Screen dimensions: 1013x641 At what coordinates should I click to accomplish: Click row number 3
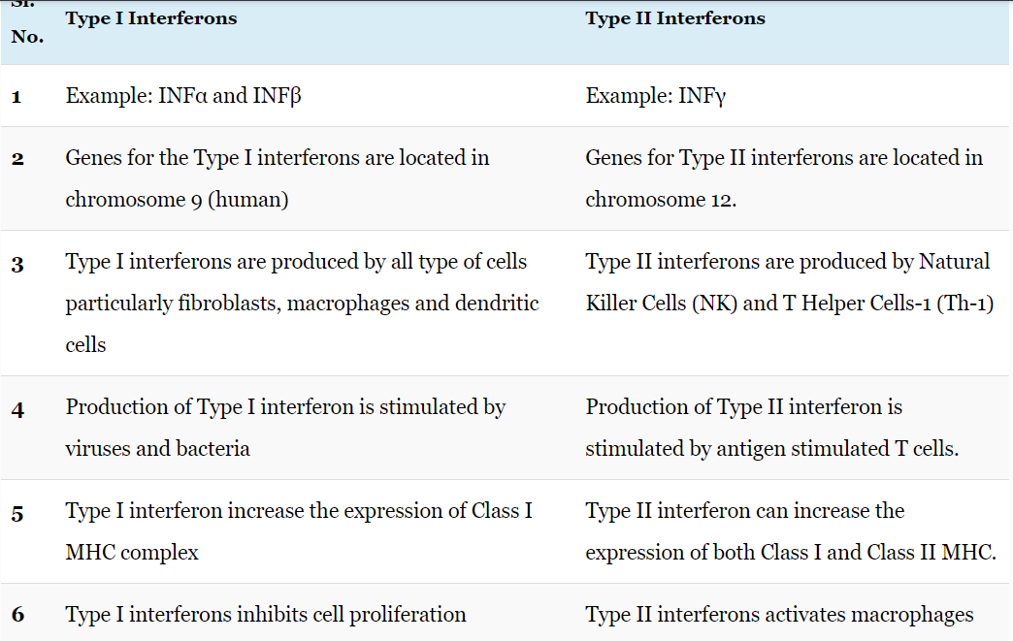[x=18, y=264]
